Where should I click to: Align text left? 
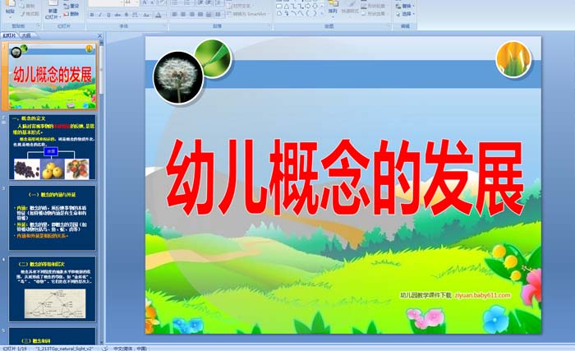pos(174,14)
